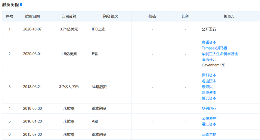260x140 pixels.
Task: Select amount cell 1.6亿美元
Action: [69, 54]
